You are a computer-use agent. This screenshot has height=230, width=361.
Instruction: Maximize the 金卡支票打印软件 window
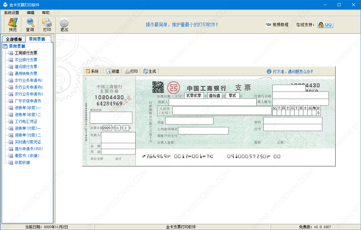pyautogui.click(x=339, y=5)
